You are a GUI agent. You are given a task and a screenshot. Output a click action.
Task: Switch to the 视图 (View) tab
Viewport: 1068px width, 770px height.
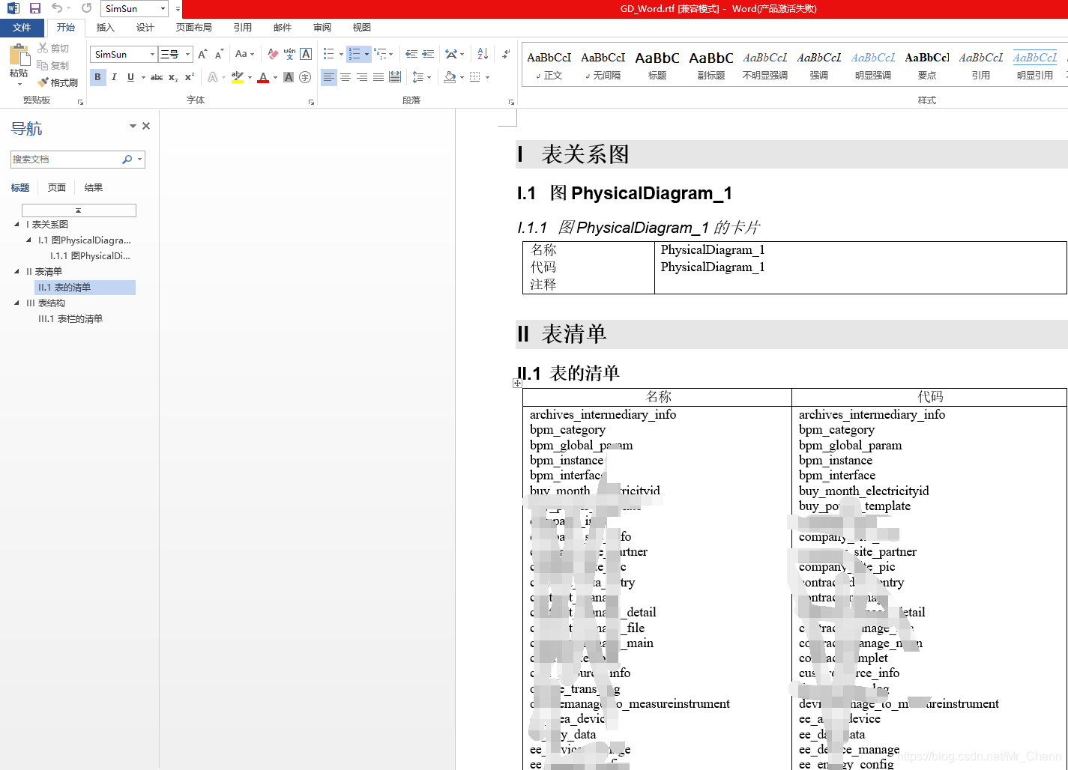[362, 28]
